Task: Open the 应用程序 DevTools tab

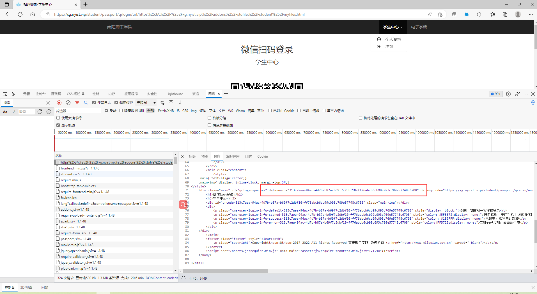Action: [x=131, y=94]
